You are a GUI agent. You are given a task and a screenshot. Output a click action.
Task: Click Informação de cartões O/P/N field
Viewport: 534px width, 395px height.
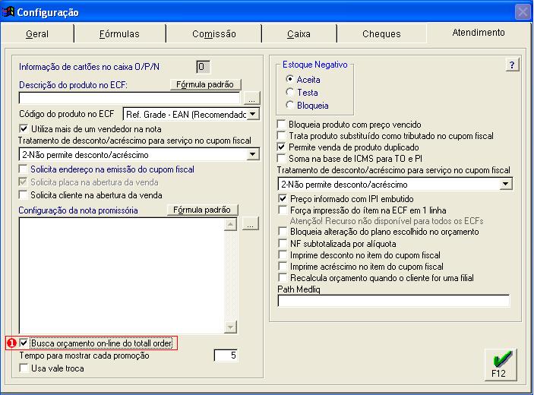pos(203,67)
